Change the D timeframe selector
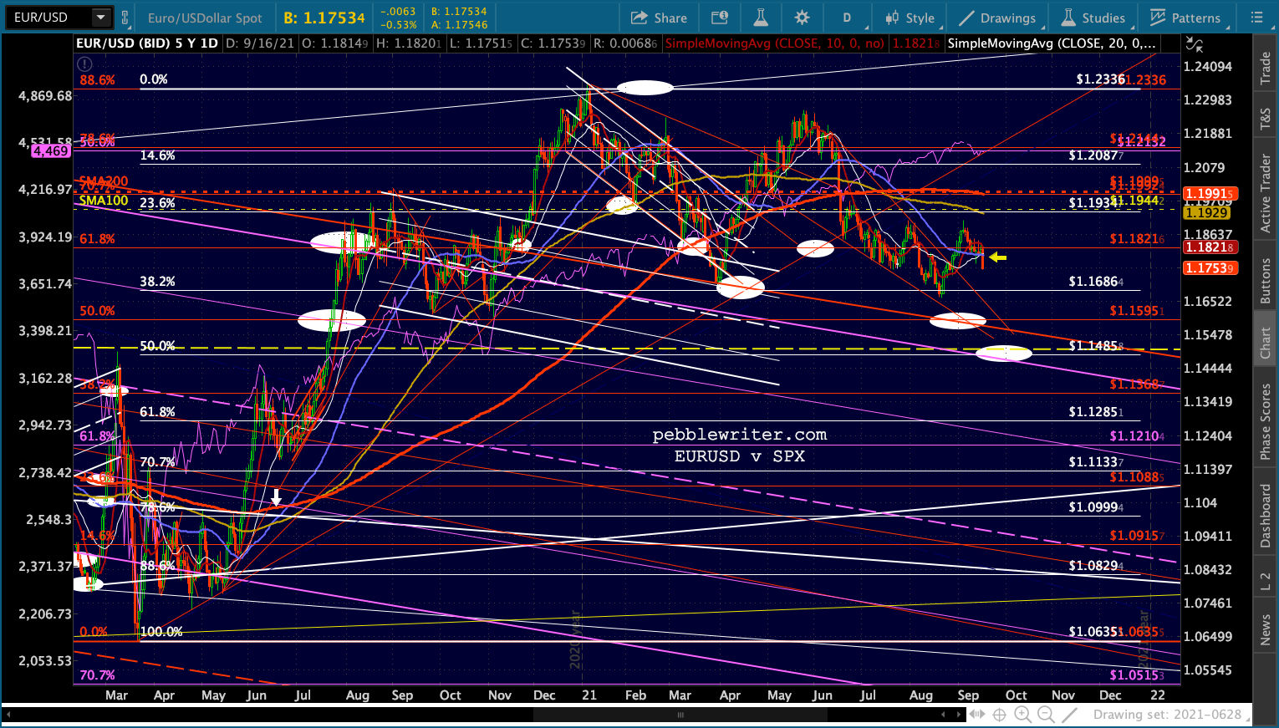Image resolution: width=1279 pixels, height=728 pixels. click(x=847, y=18)
